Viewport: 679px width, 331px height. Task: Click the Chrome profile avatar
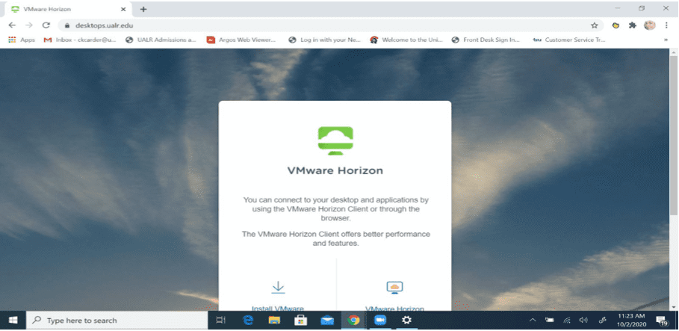pos(649,25)
